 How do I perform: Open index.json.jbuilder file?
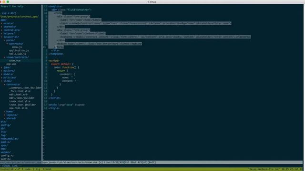click(22, 105)
